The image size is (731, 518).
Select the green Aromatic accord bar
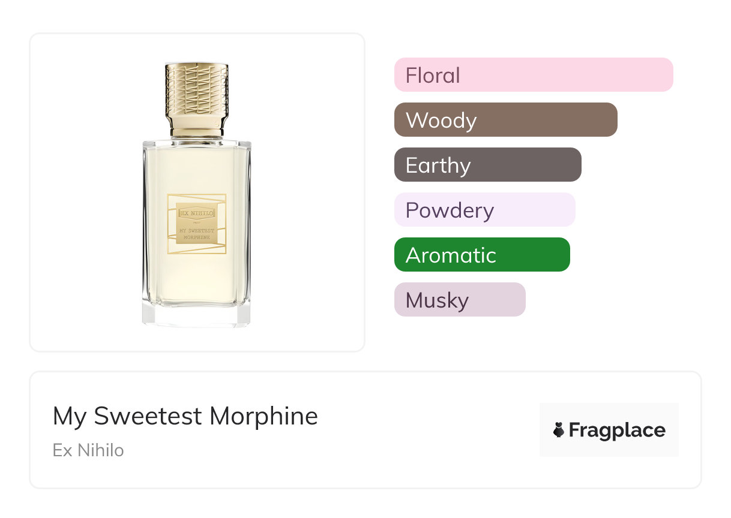[x=481, y=255]
